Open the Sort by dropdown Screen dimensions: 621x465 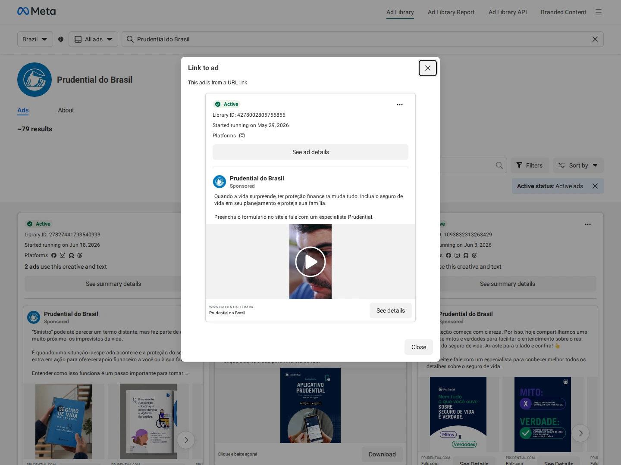578,165
